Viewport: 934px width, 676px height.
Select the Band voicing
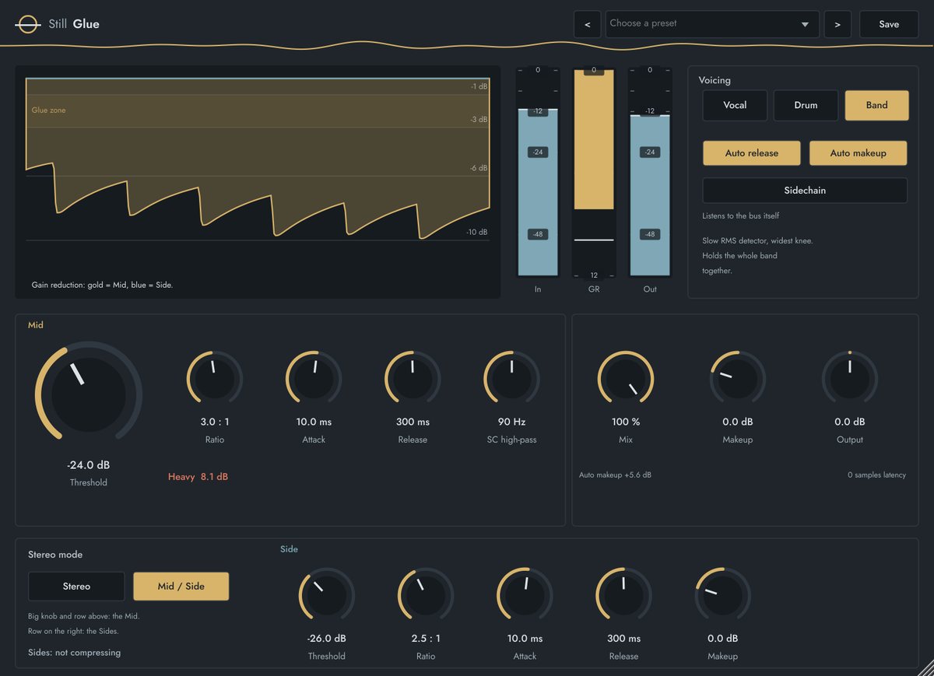coord(876,105)
